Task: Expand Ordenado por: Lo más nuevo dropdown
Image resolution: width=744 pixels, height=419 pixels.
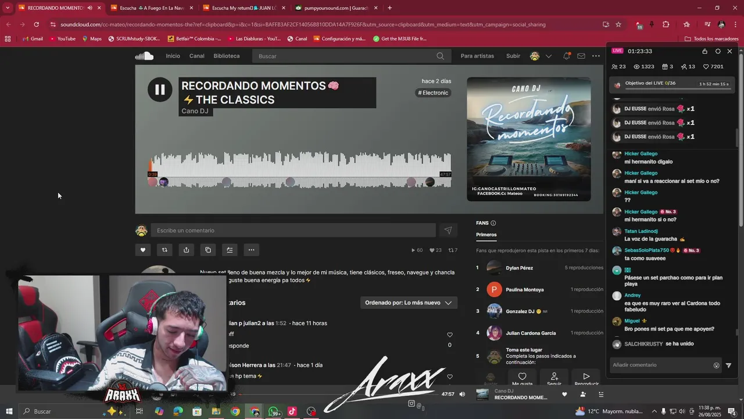Action: [x=409, y=303]
